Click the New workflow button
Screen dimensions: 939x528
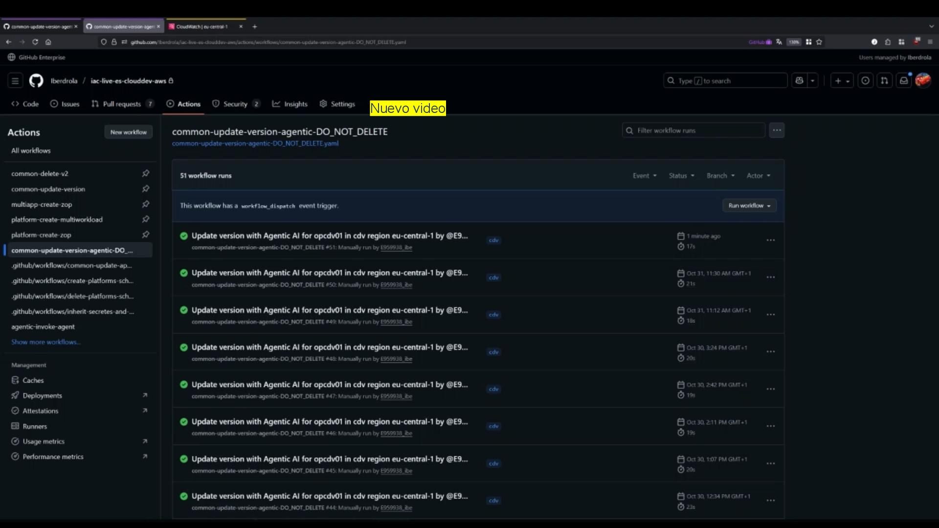[x=128, y=132]
